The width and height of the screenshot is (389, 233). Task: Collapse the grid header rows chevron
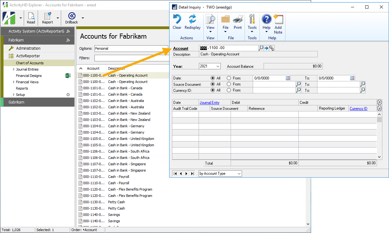click(x=379, y=102)
